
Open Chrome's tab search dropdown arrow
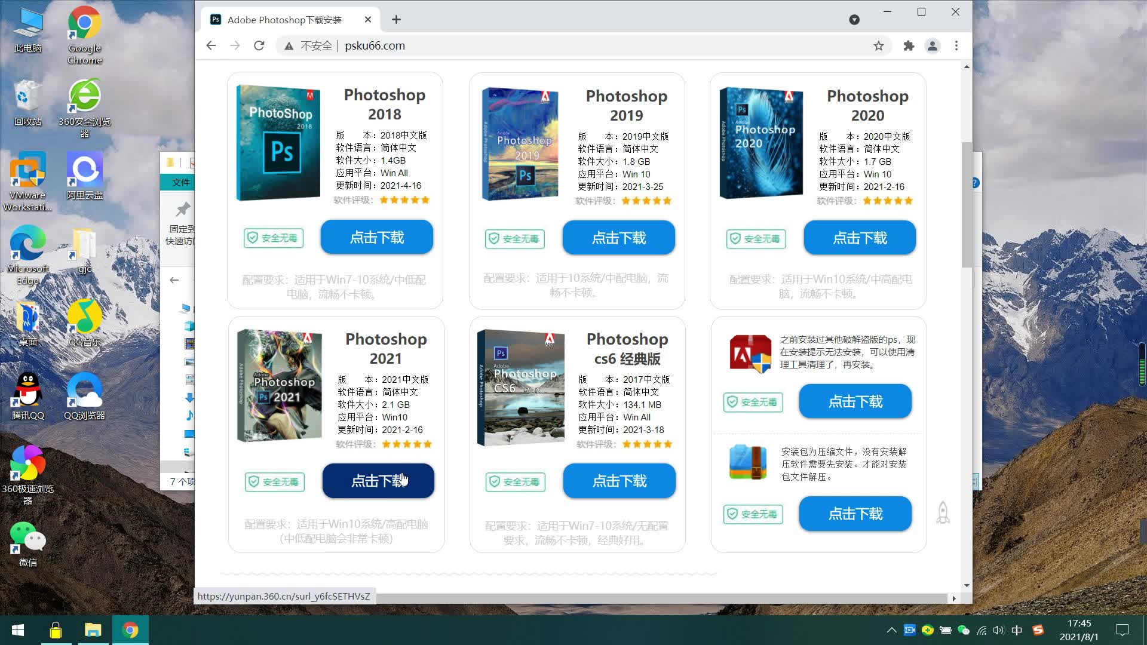pos(854,20)
